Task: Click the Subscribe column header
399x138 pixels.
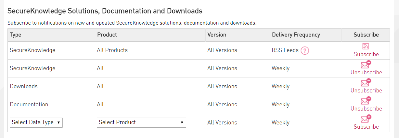Action: click(x=366, y=35)
